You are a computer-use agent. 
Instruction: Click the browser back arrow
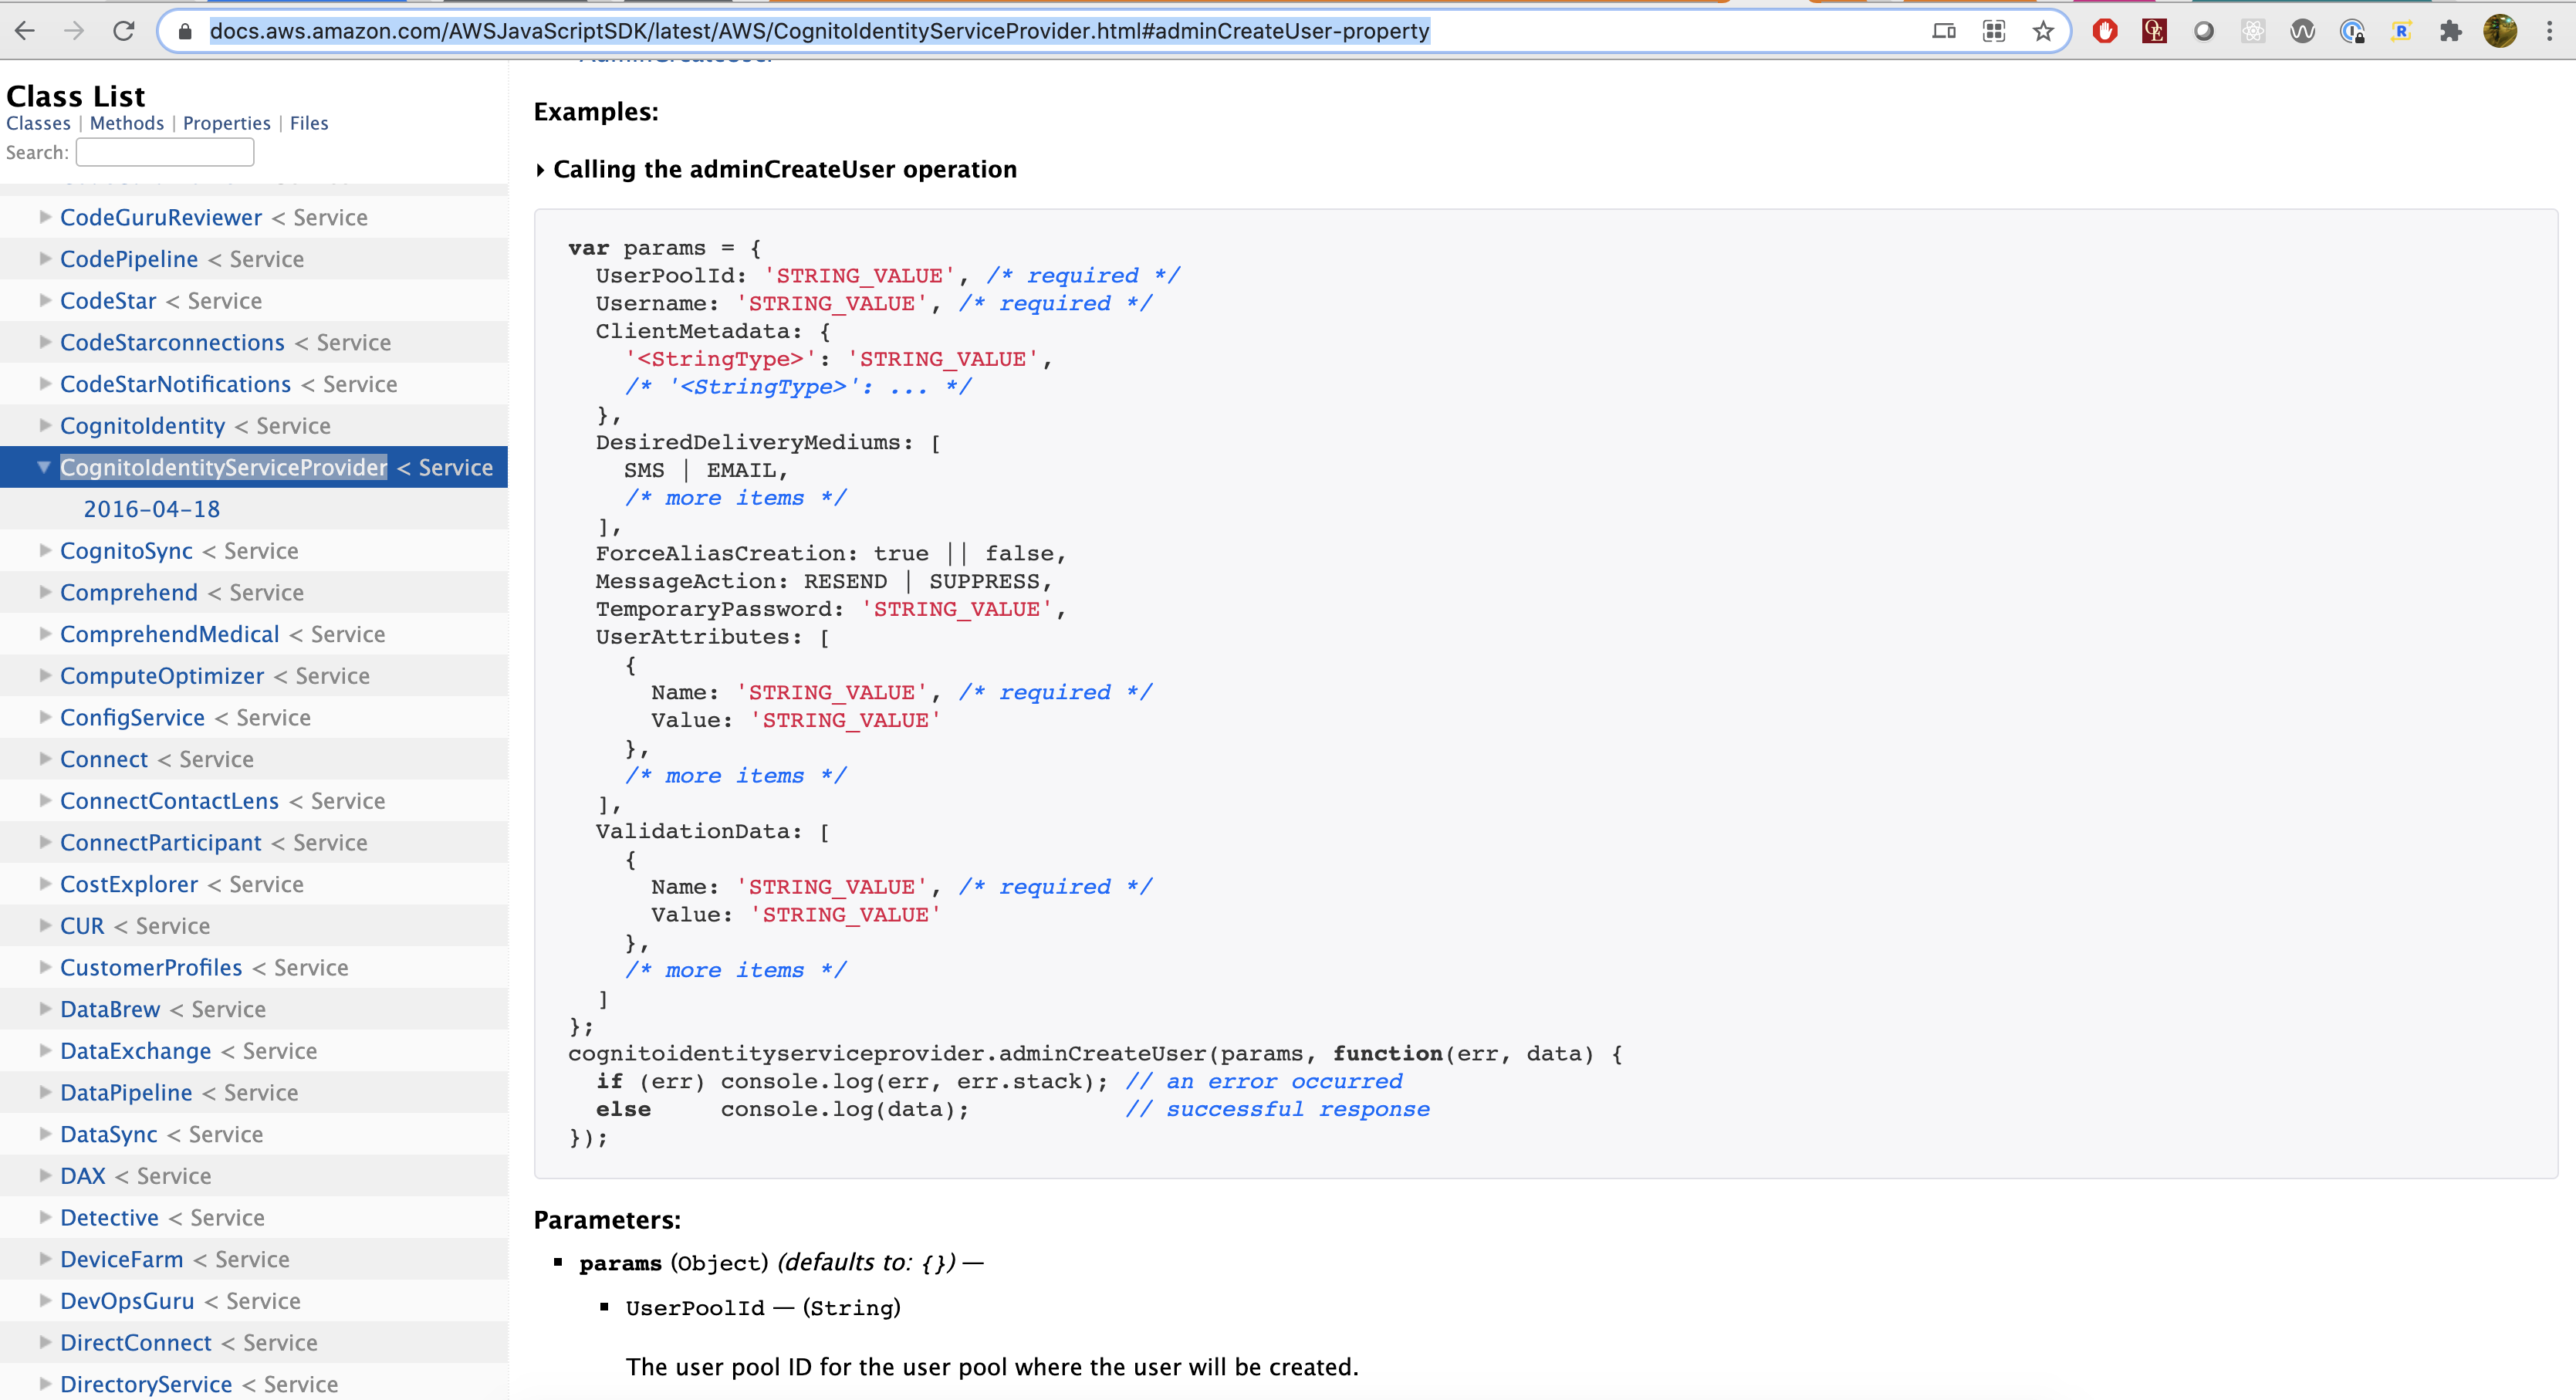coord(25,31)
